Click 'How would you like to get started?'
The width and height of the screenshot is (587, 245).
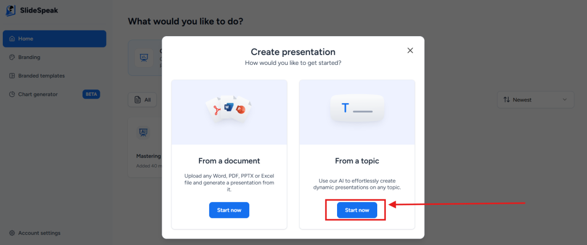(x=293, y=63)
